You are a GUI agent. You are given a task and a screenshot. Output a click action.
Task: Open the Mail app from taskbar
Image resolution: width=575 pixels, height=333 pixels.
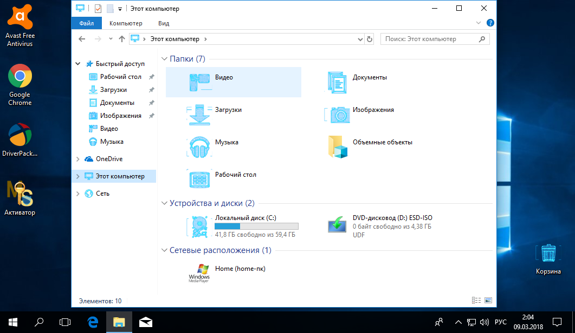pos(146,322)
